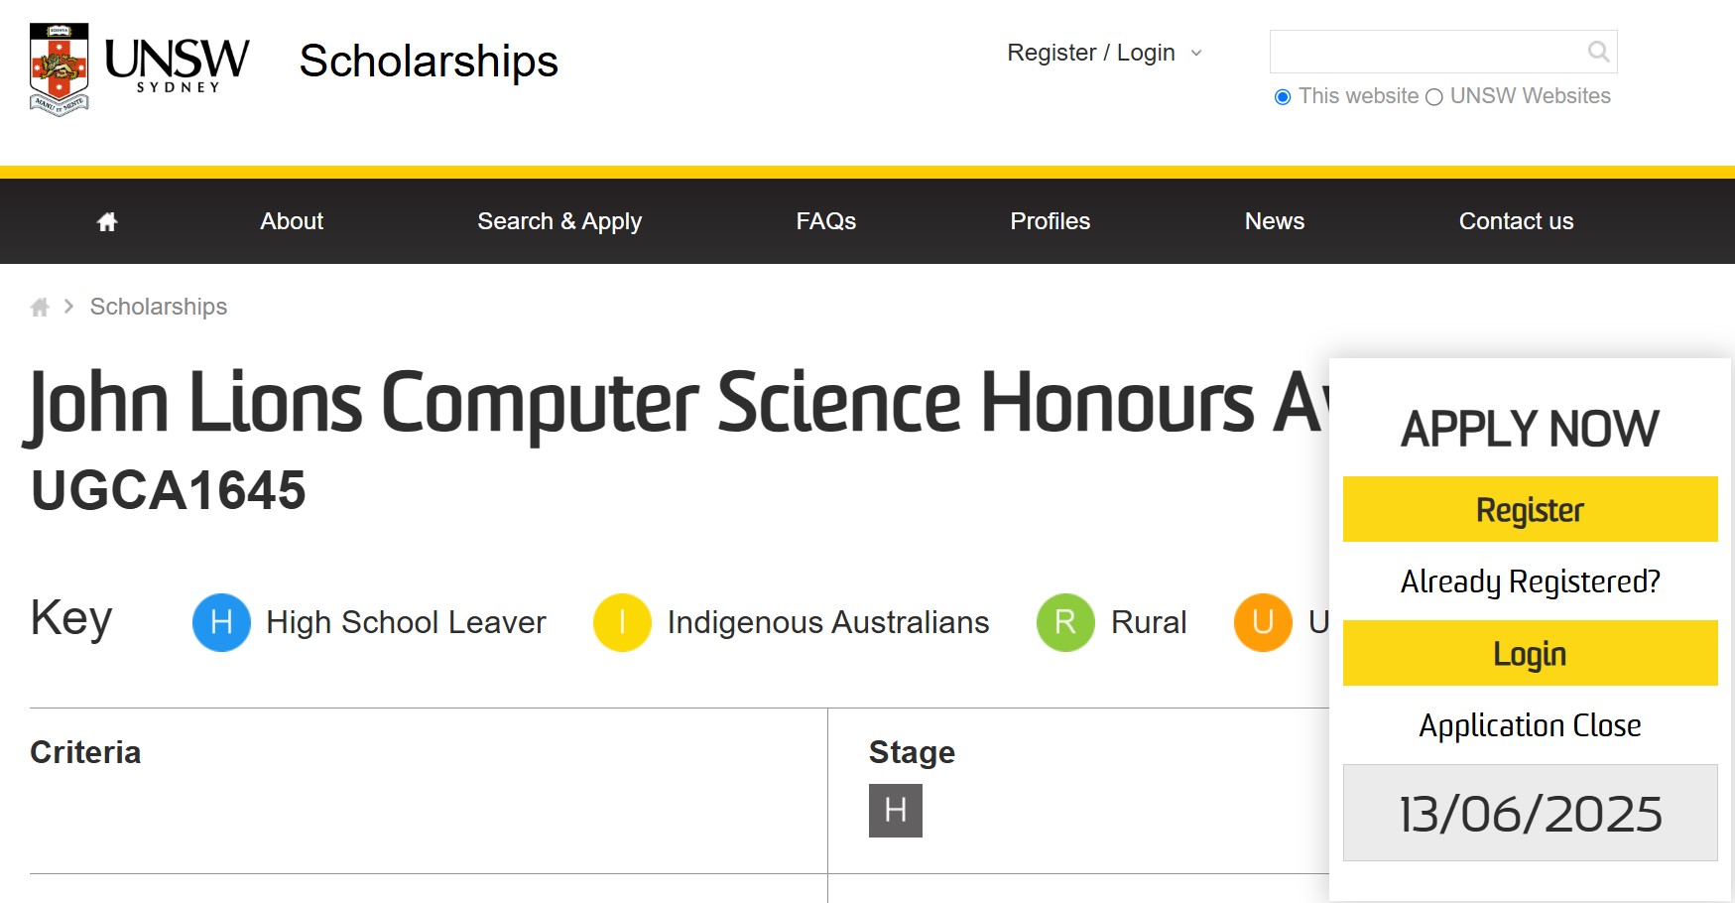Viewport: 1735px width, 903px height.
Task: Expand the Register / Login dropdown
Action: point(1105,53)
